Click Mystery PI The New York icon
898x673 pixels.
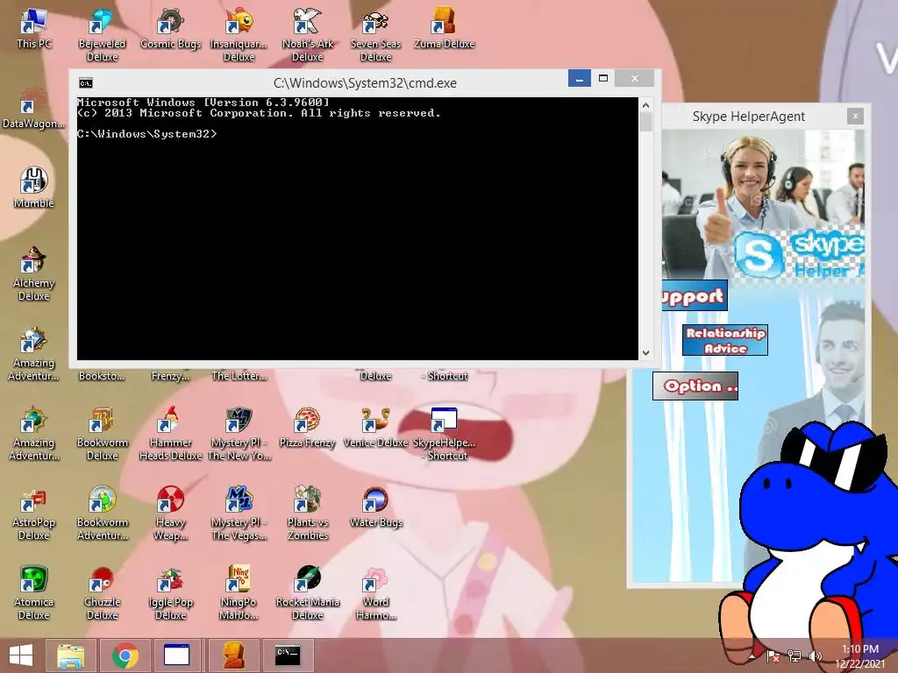click(239, 434)
